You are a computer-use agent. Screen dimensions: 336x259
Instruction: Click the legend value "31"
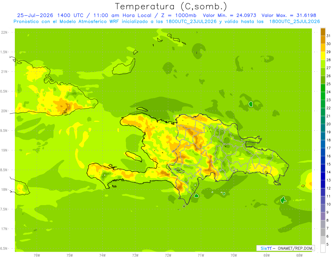pos(329,36)
